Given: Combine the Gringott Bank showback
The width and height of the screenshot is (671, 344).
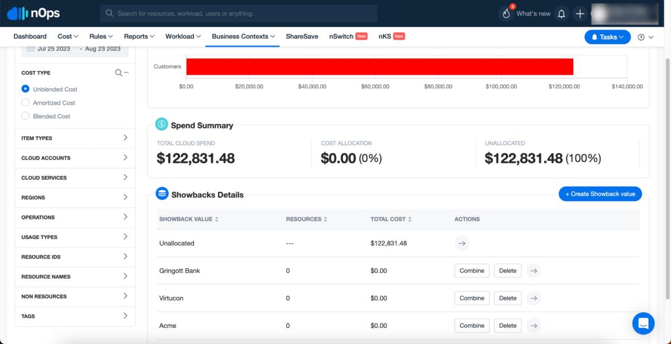Looking at the screenshot, I should (x=472, y=271).
